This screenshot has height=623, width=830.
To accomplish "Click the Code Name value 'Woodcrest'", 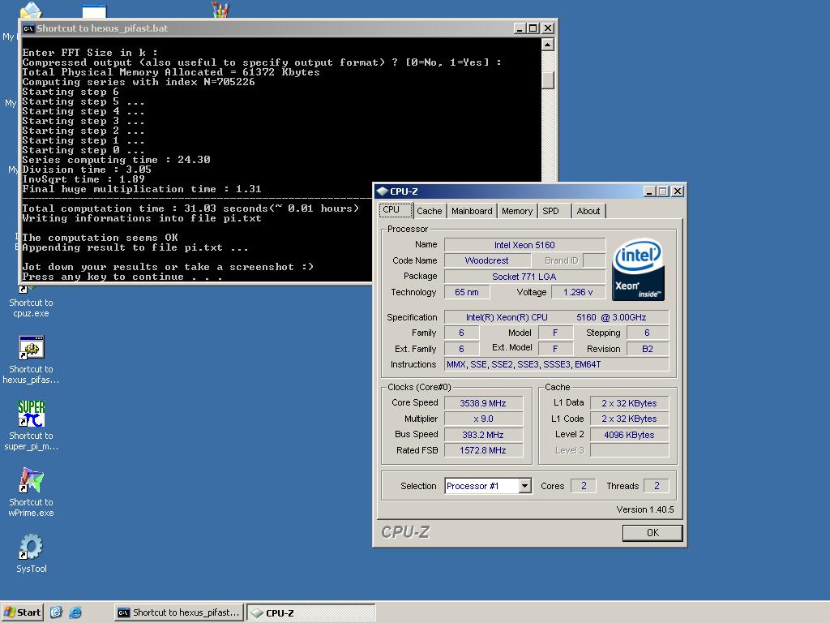I will (x=487, y=260).
